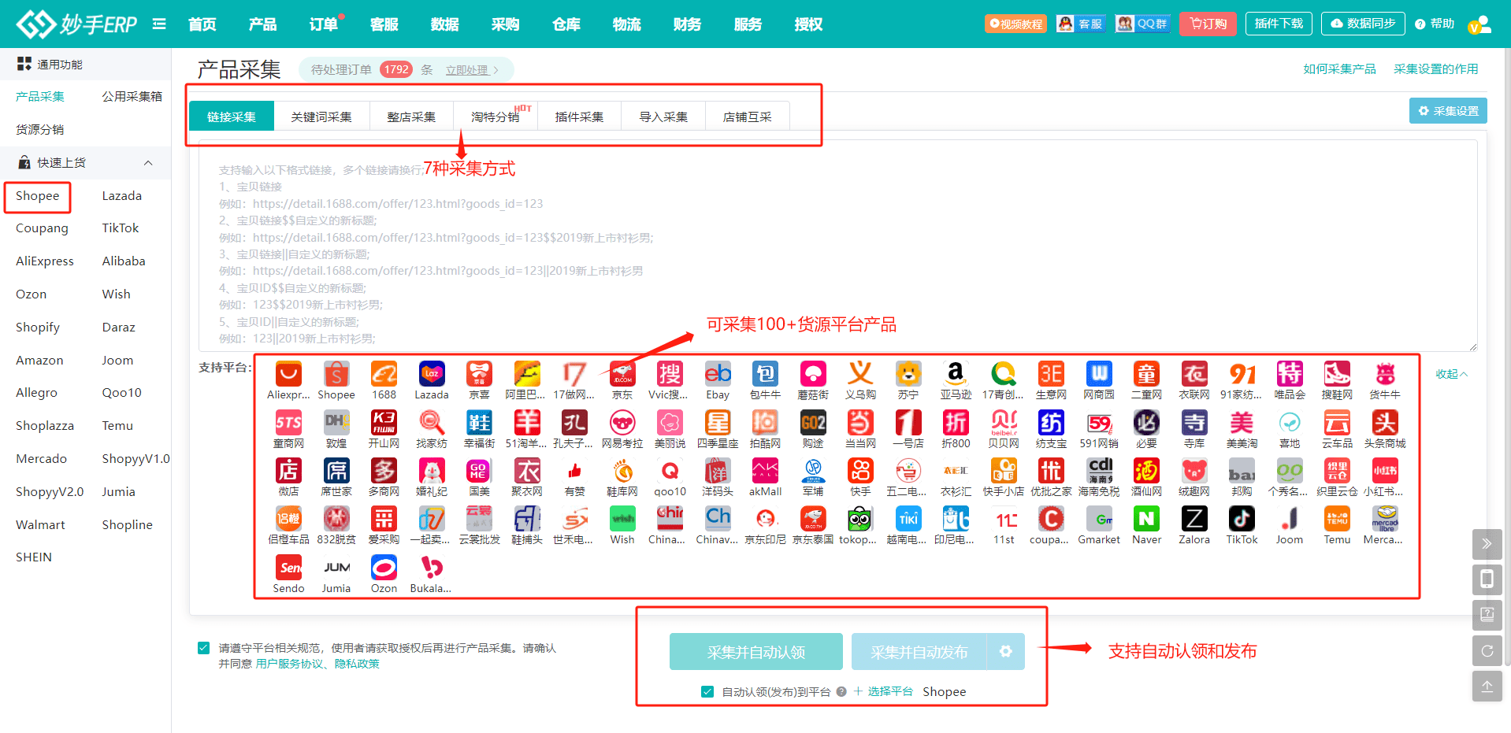Screen dimensions: 1511x733
Task: Open the 采集设置 button
Action: click(x=1448, y=111)
